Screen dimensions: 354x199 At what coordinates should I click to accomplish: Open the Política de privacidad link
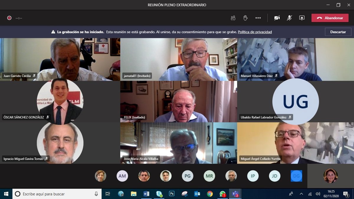[255, 32]
